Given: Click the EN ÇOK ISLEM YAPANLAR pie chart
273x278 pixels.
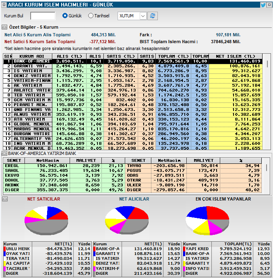Looking at the screenshot, I should pyautogui.click(x=207, y=221).
